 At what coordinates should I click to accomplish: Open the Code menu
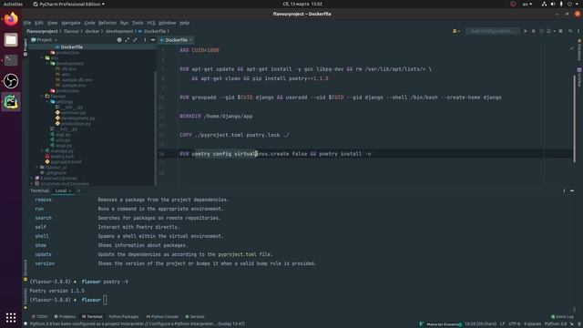point(89,23)
